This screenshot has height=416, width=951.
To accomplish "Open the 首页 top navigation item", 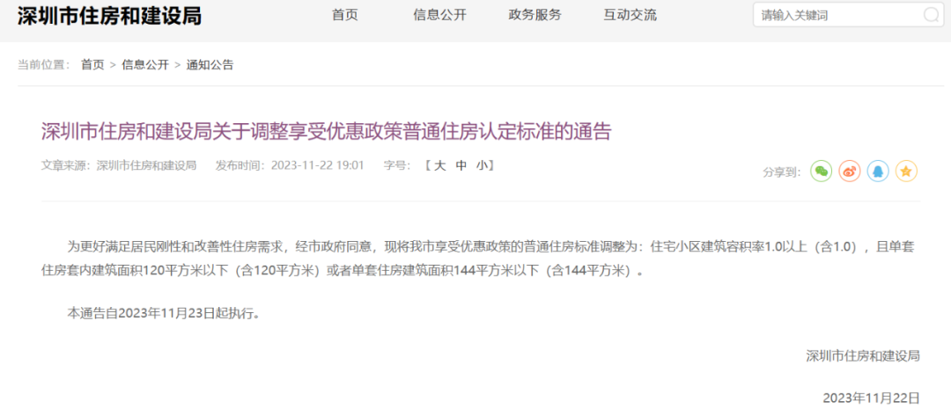I will (345, 15).
